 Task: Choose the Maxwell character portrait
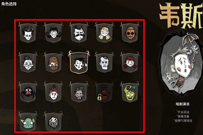(x=104, y=62)
